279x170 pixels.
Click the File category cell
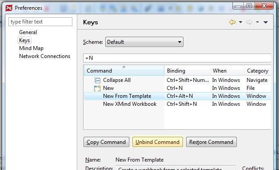pos(251,88)
